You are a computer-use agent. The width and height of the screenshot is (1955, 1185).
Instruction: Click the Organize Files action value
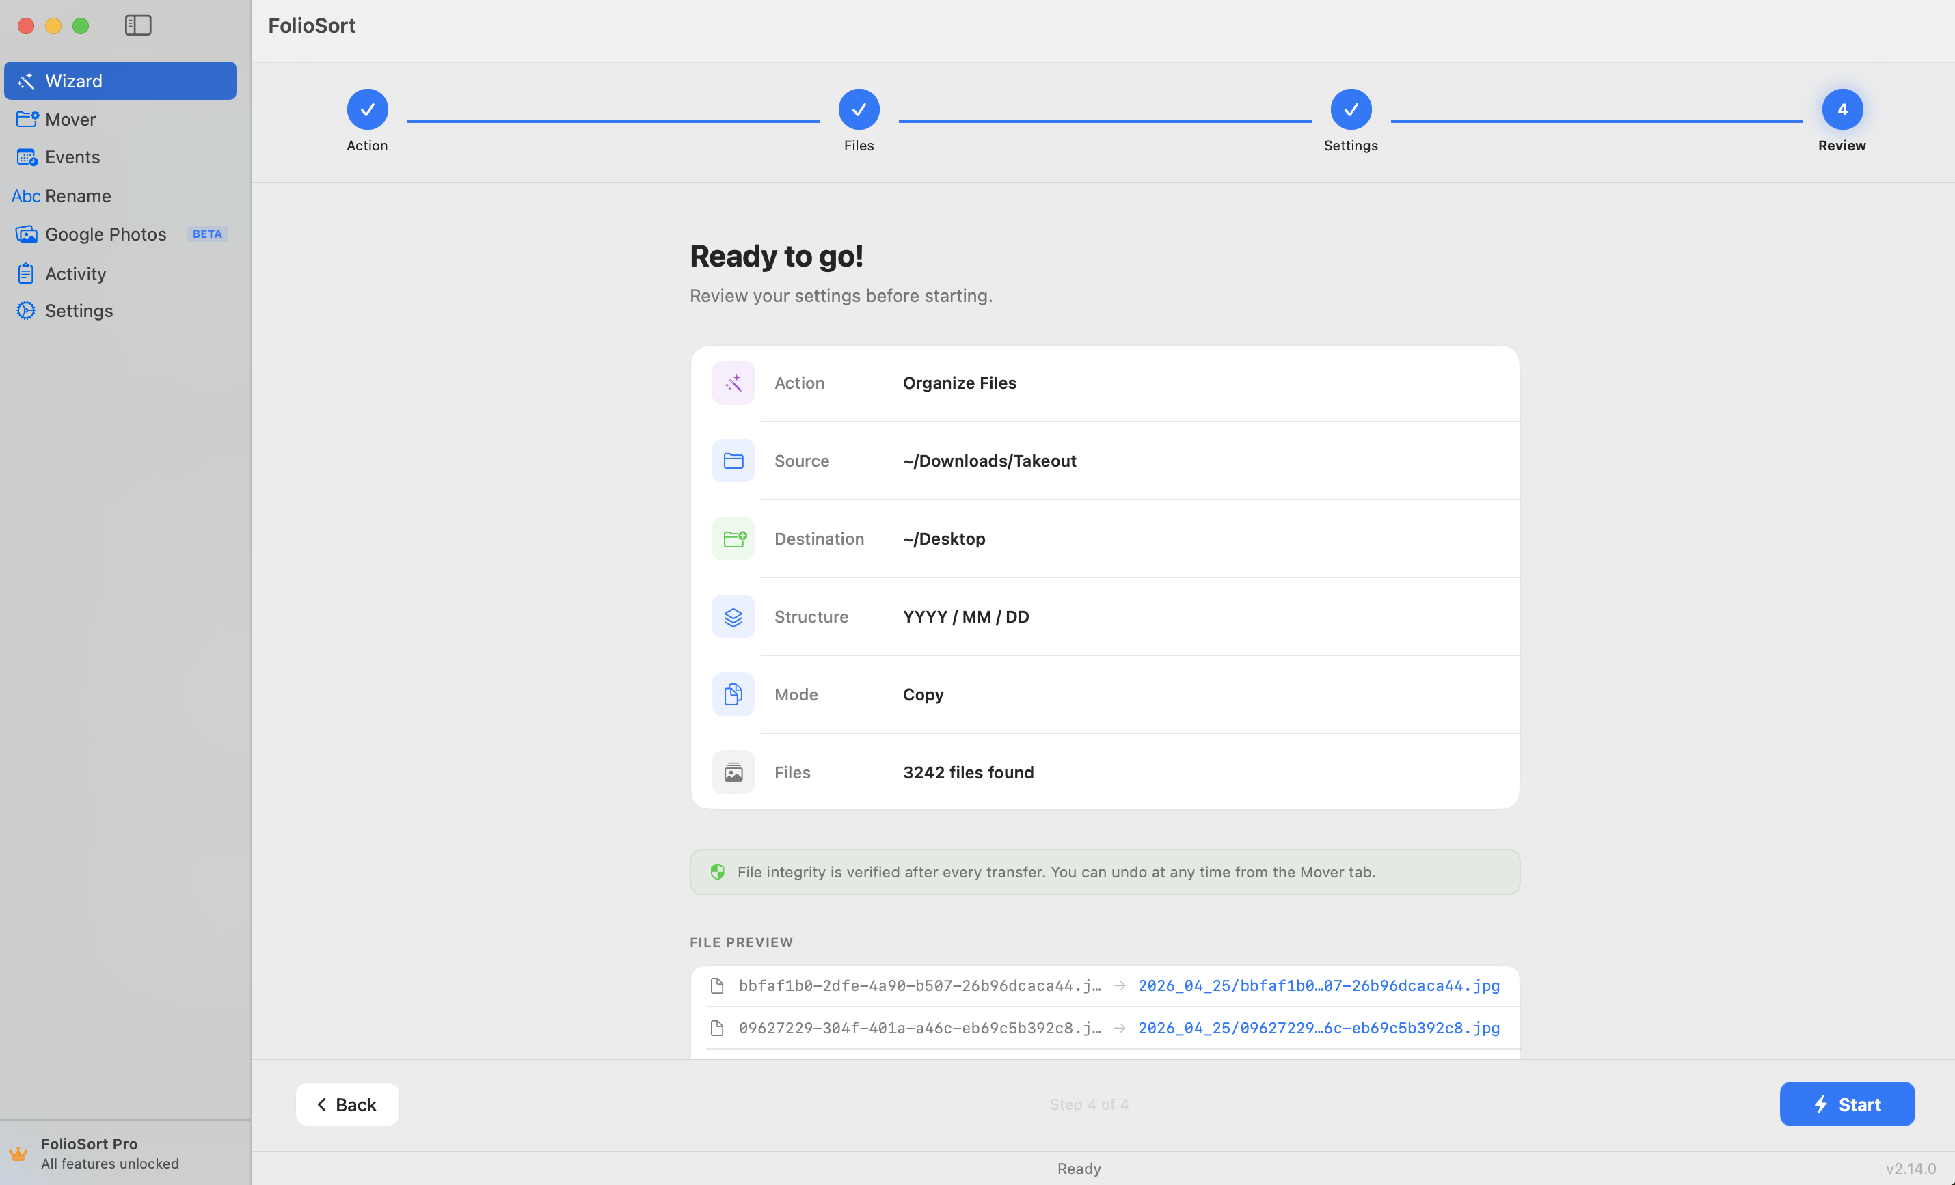pyautogui.click(x=959, y=383)
